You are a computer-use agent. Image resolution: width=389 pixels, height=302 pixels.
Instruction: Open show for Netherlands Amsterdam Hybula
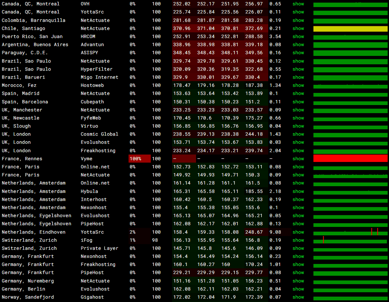pos(298,191)
